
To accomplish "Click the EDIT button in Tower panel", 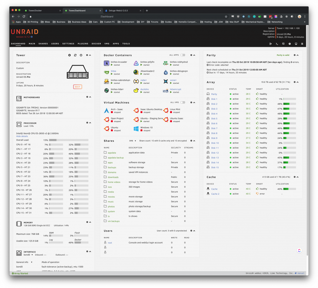I will coord(78,87).
